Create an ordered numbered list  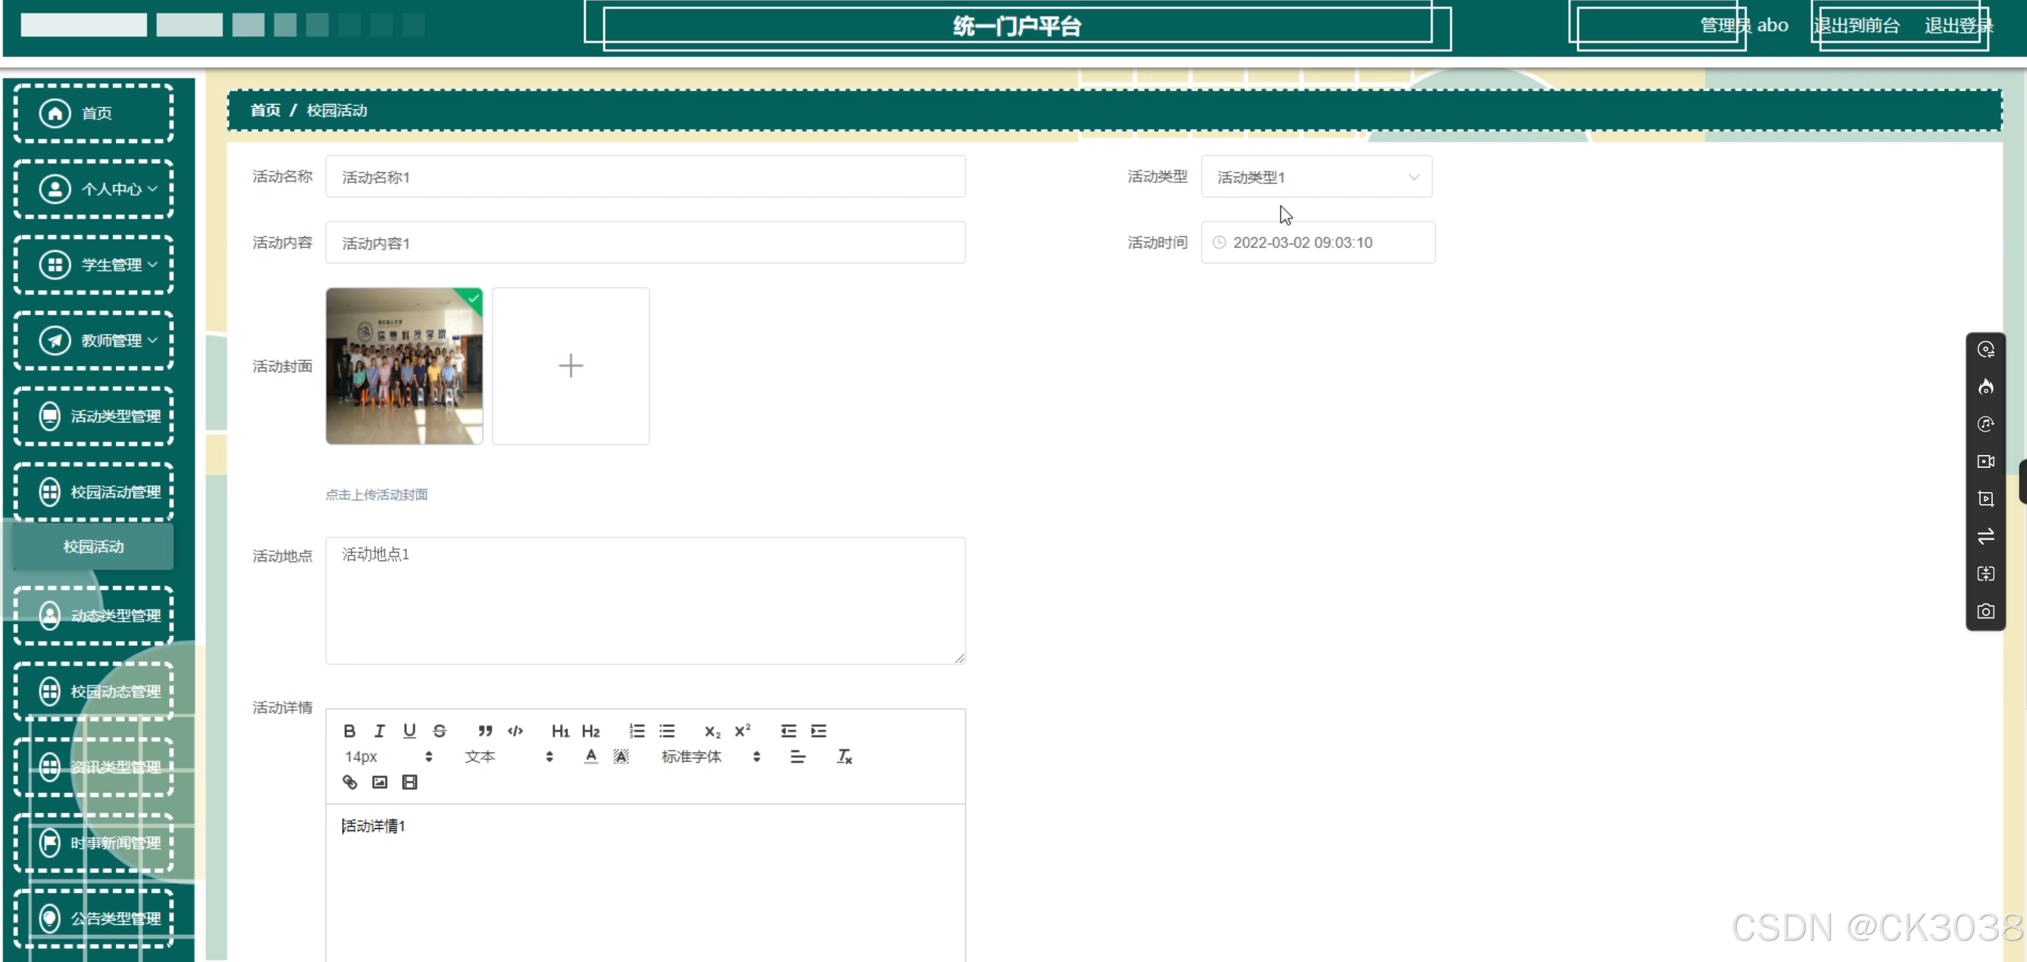[x=636, y=731]
